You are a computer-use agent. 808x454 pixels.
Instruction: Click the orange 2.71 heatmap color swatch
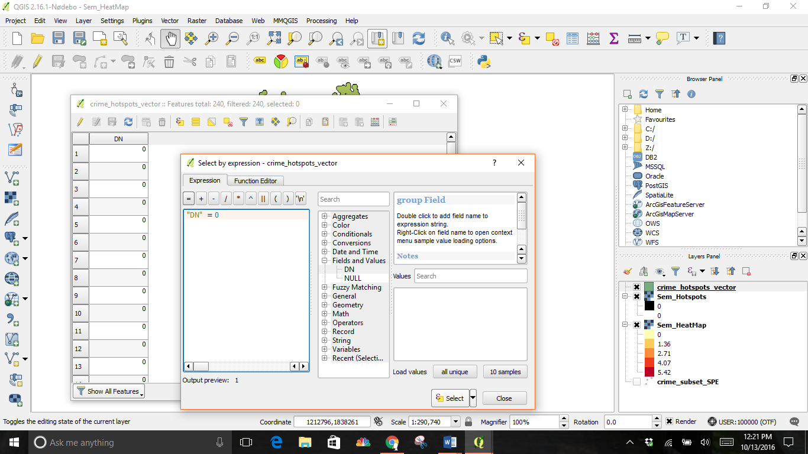click(649, 354)
